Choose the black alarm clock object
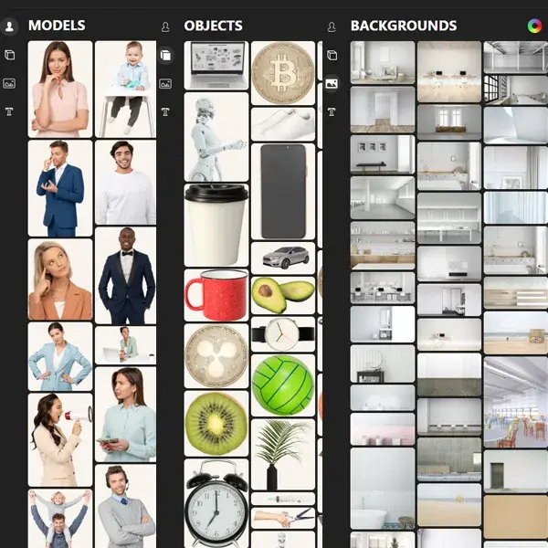The height and width of the screenshot is (548, 548). click(216, 503)
